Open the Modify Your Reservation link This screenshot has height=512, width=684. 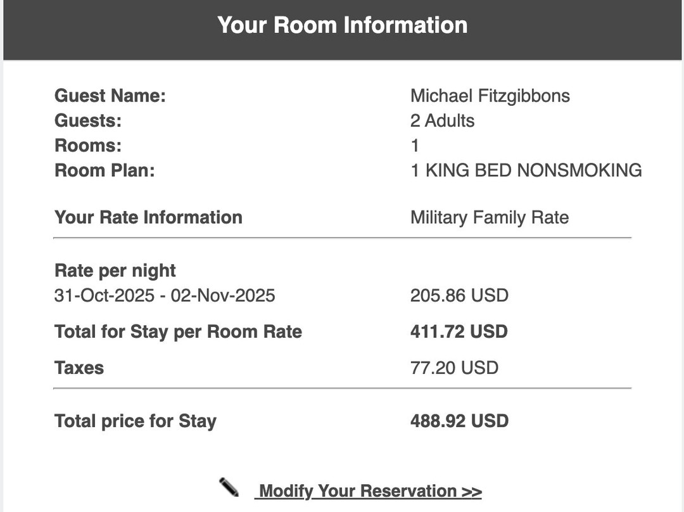click(368, 491)
